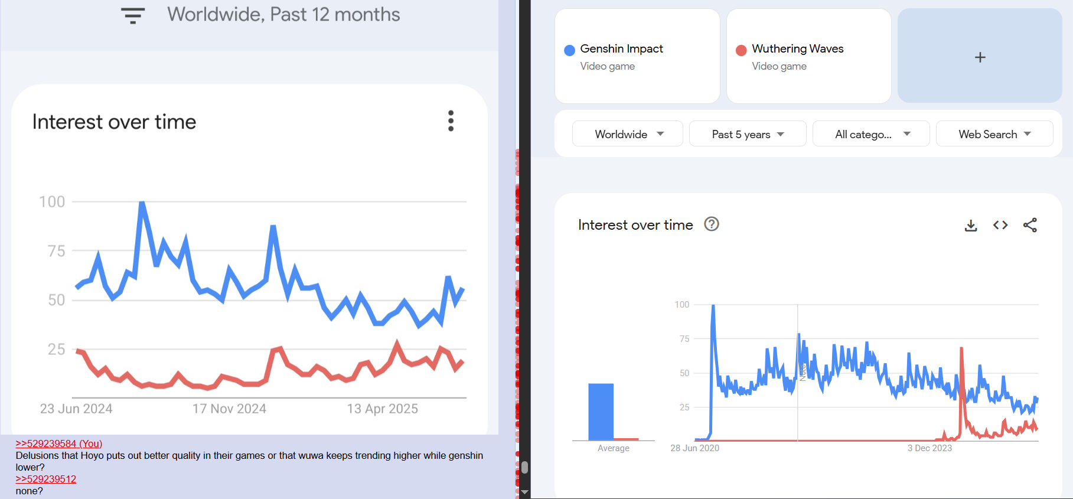Image resolution: width=1073 pixels, height=499 pixels.
Task: Click the vertical scrollbar thumb
Action: pyautogui.click(x=524, y=467)
